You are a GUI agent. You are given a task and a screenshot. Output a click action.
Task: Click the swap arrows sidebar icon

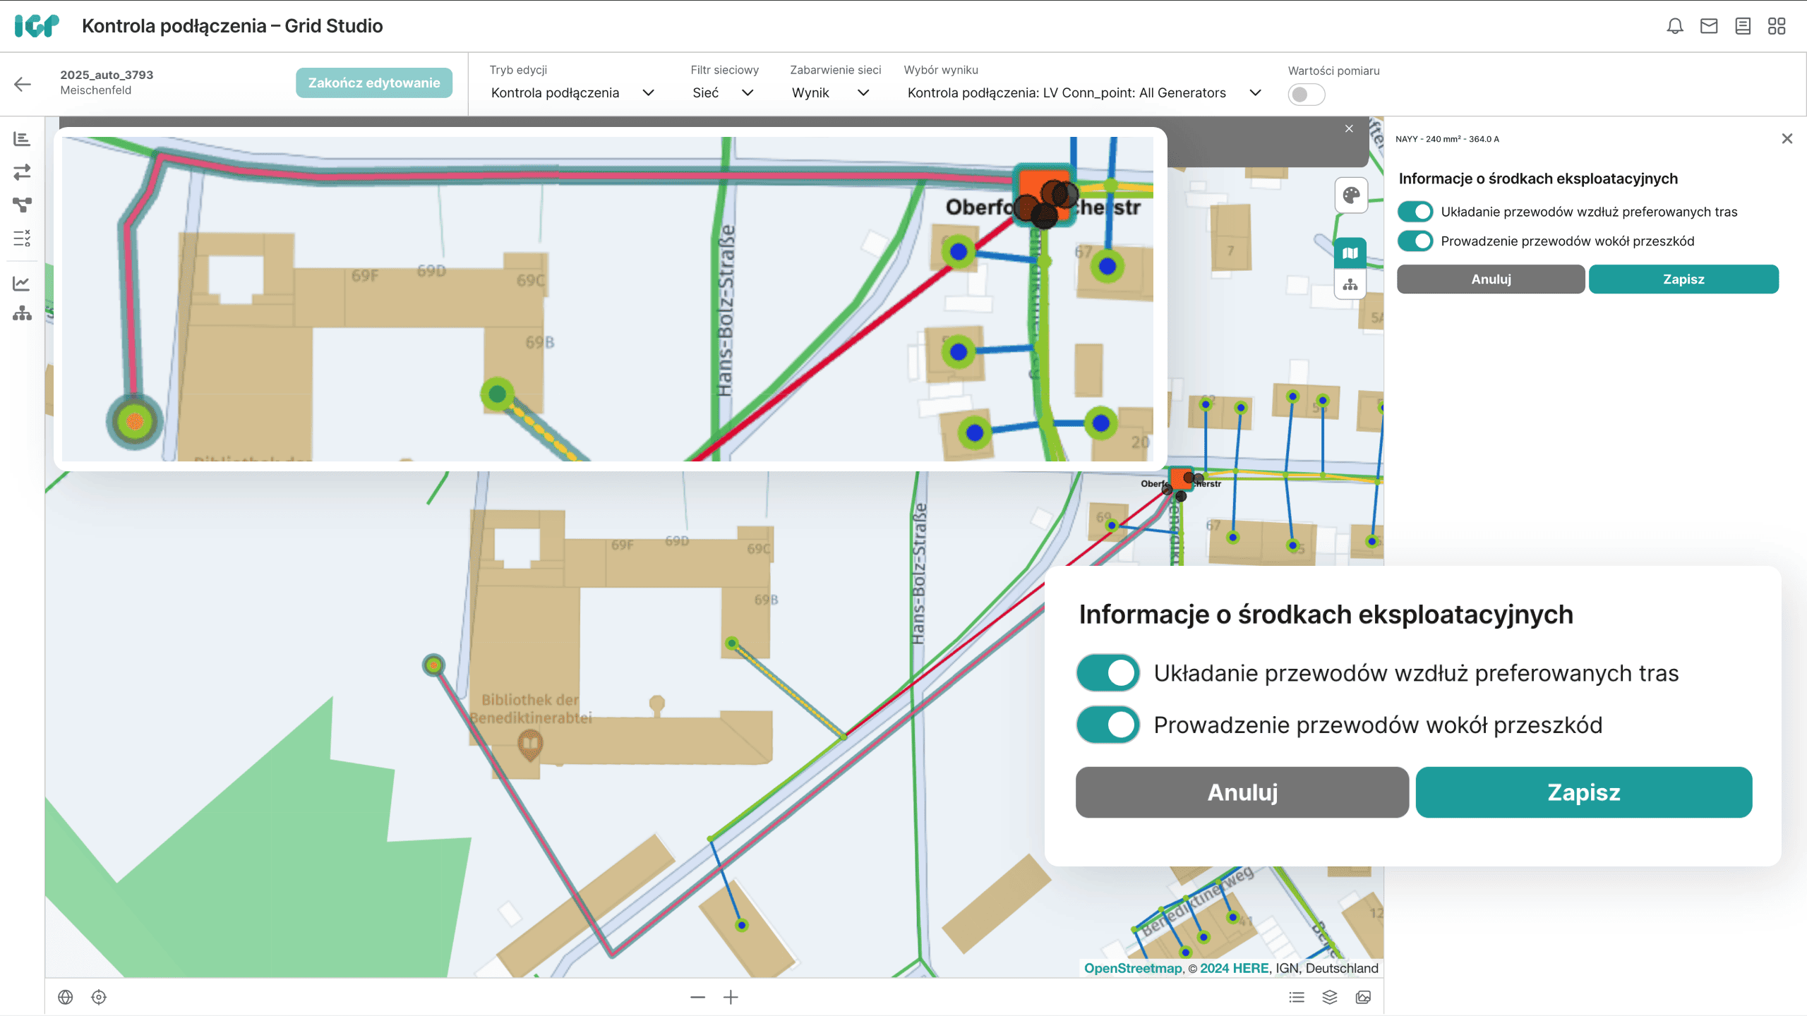(22, 171)
